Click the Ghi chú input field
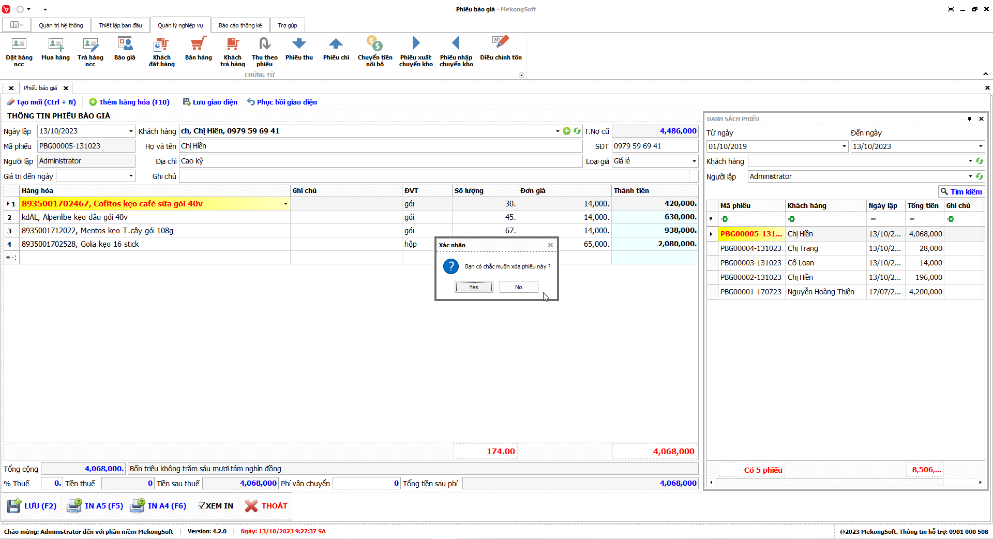Image resolution: width=993 pixels, height=539 pixels. click(x=434, y=176)
